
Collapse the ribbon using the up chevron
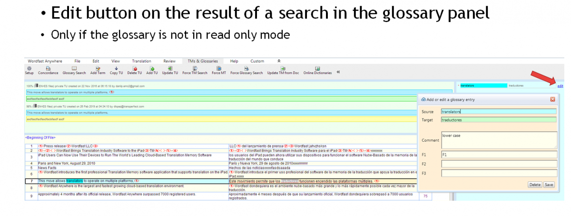click(x=279, y=61)
